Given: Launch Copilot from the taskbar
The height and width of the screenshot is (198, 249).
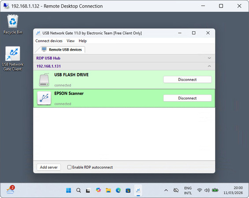Looking at the screenshot, I should click(98, 190).
